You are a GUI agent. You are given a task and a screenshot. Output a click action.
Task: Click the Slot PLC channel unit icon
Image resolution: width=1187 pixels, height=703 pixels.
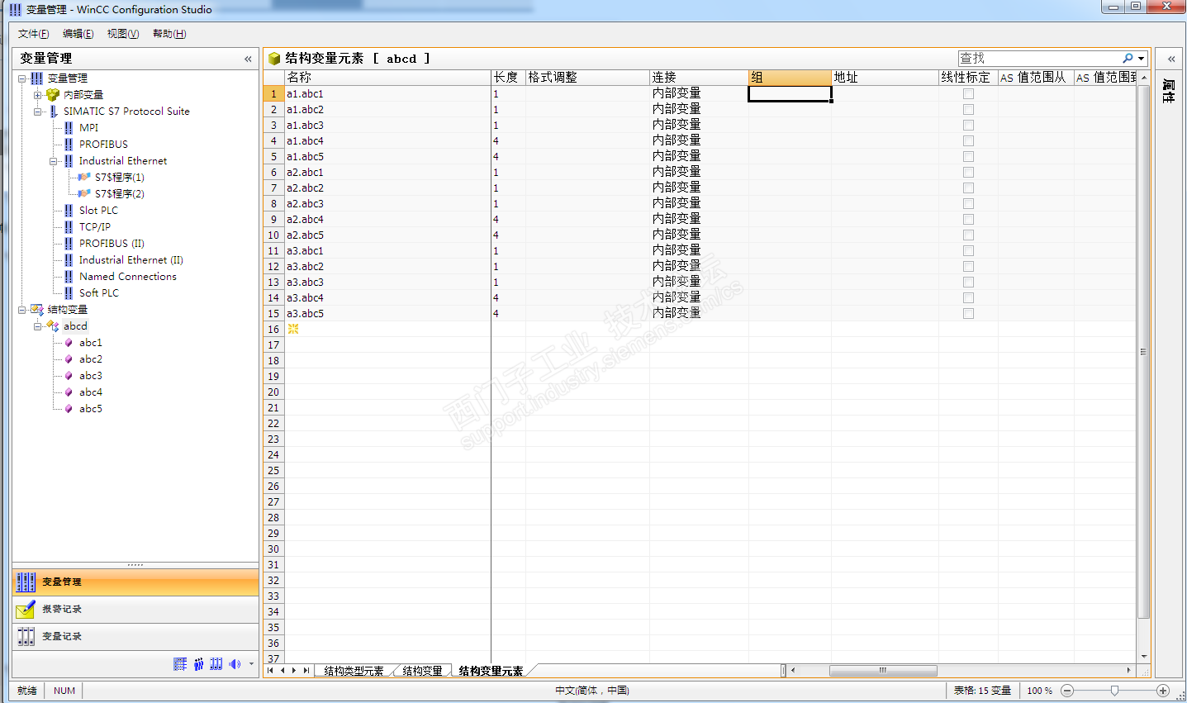tap(69, 211)
